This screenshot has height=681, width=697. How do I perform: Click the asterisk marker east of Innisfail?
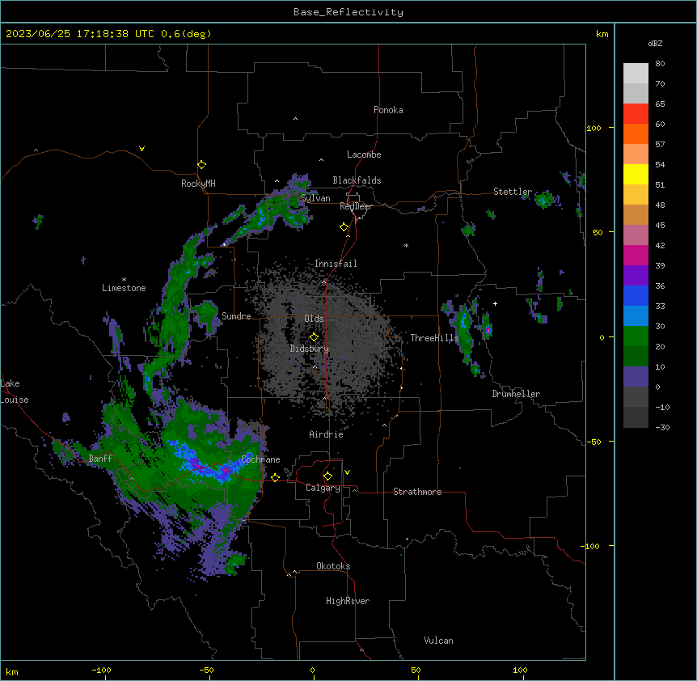[x=406, y=245]
